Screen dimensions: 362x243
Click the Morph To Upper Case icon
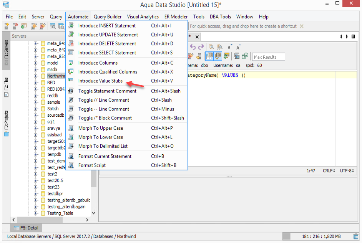[x=71, y=128]
